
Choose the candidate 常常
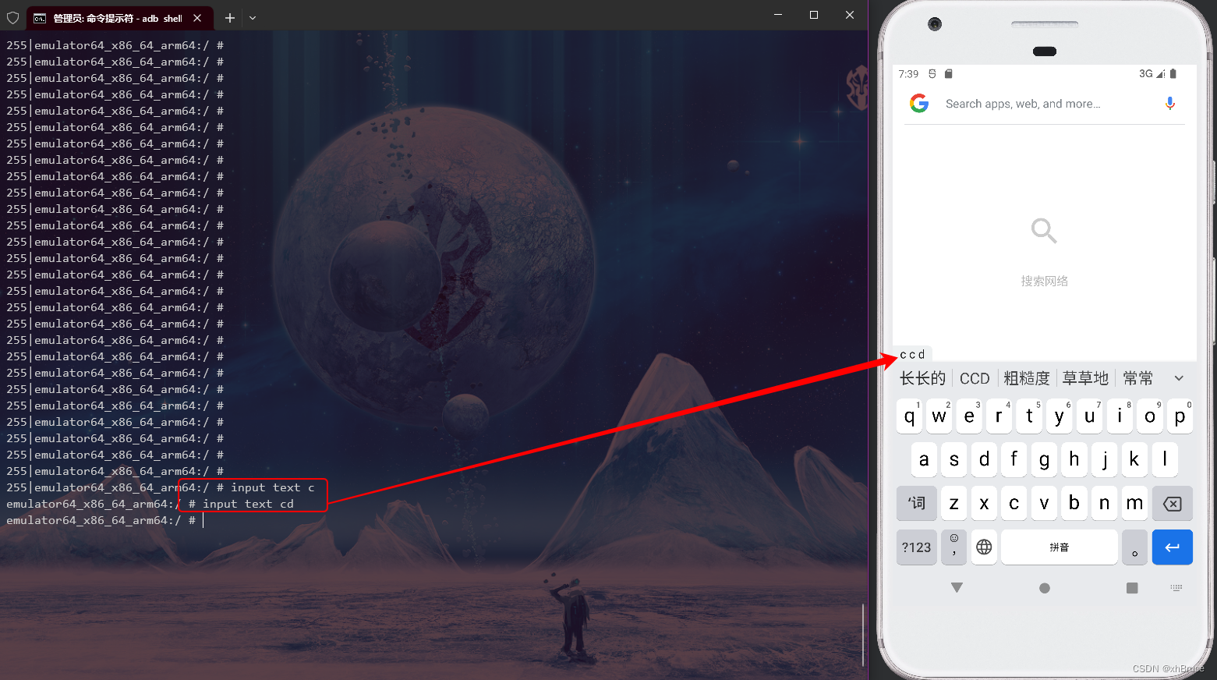coord(1138,378)
